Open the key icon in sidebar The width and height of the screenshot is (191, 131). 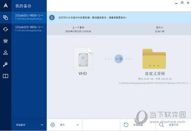(x=5, y=65)
